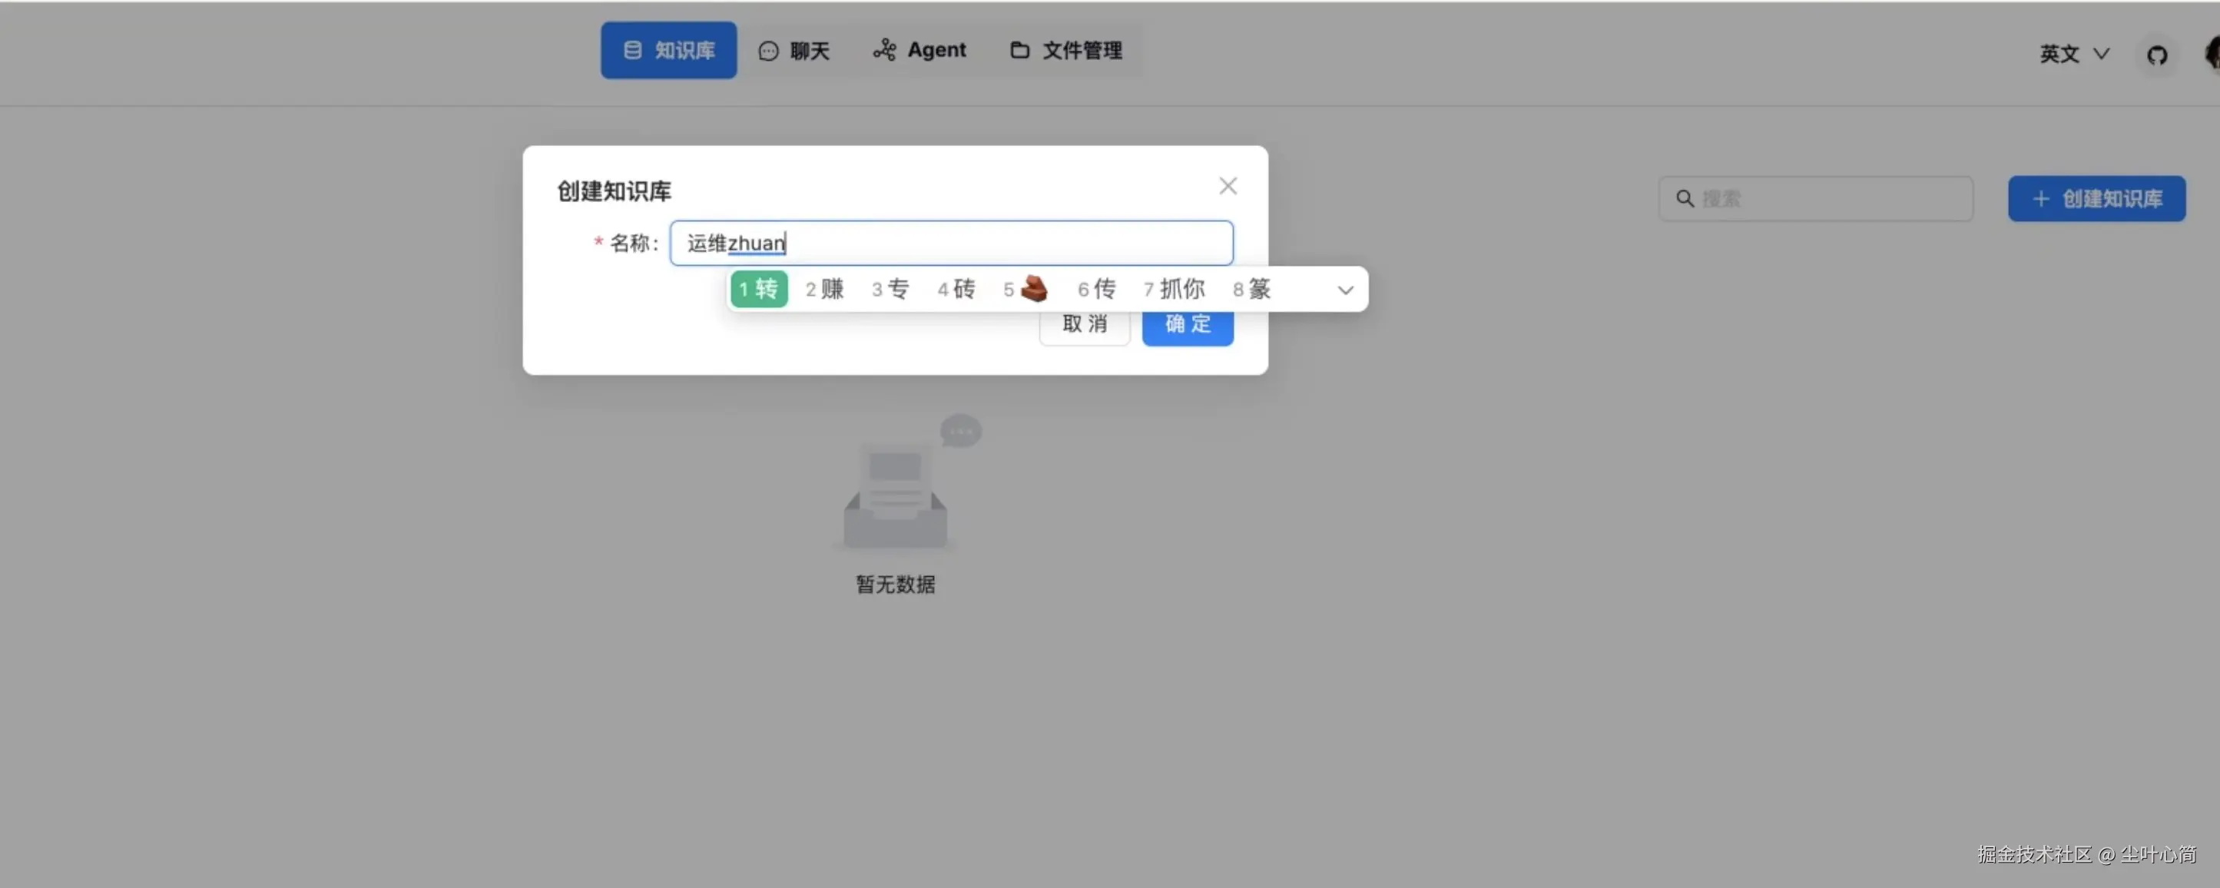Screen dimensions: 2220x888
Task: Expand more IME candidates with chevron
Action: pyautogui.click(x=1344, y=290)
